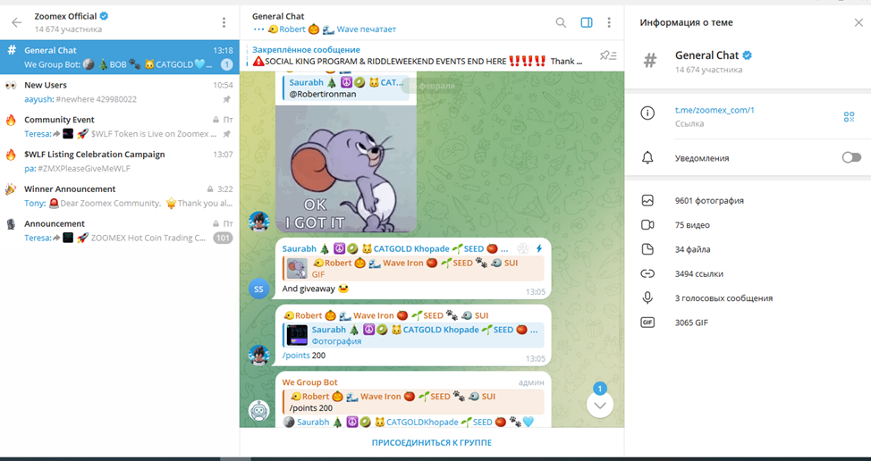The height and width of the screenshot is (461, 871).
Task: Open $WLF Listing Celebration Campaign topic
Action: [120, 162]
